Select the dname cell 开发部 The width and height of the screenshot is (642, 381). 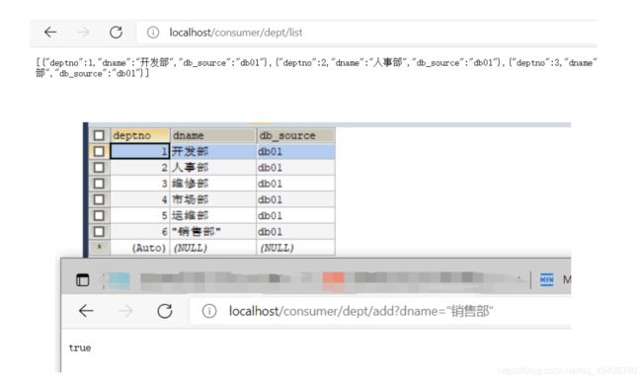click(x=213, y=151)
